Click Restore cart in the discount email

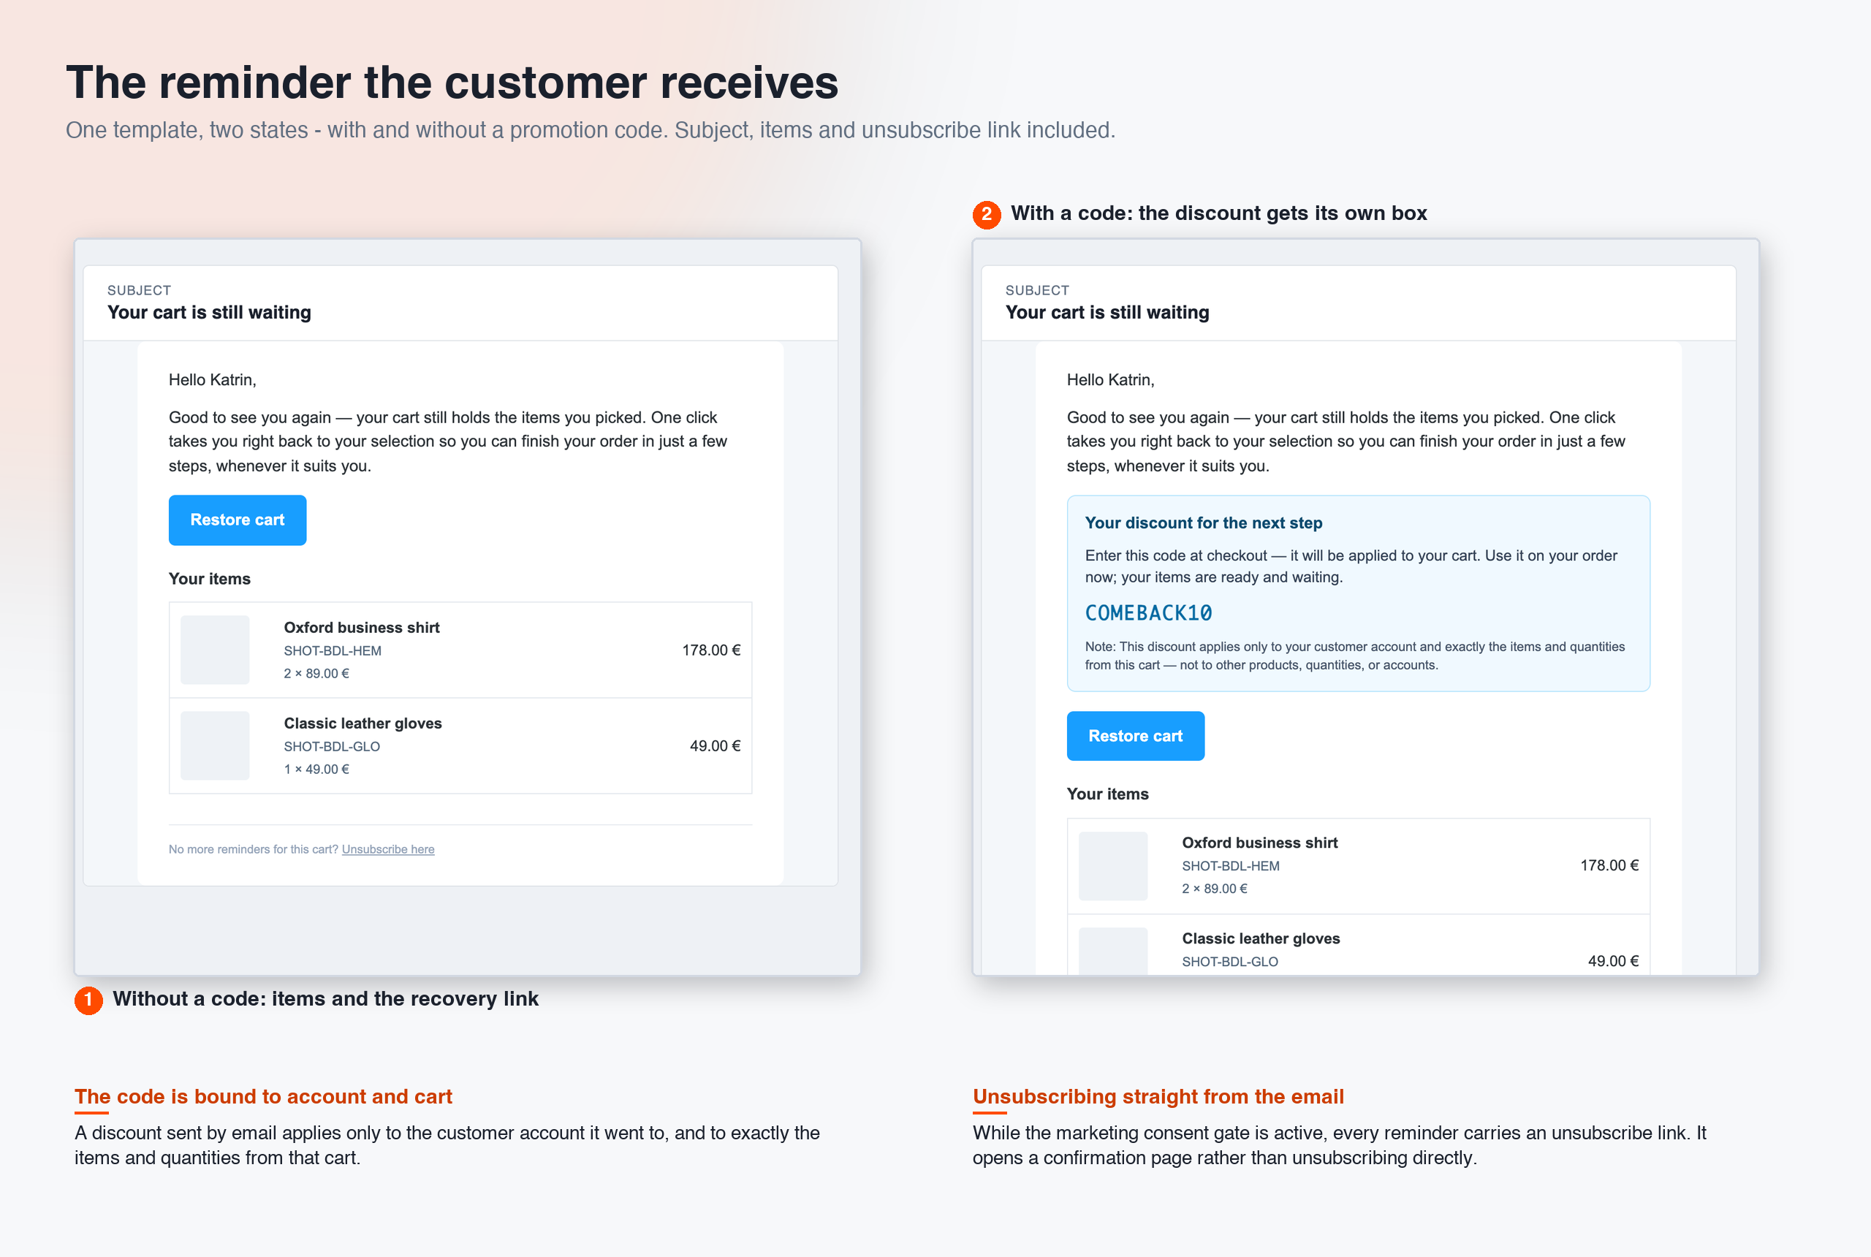pos(1135,736)
